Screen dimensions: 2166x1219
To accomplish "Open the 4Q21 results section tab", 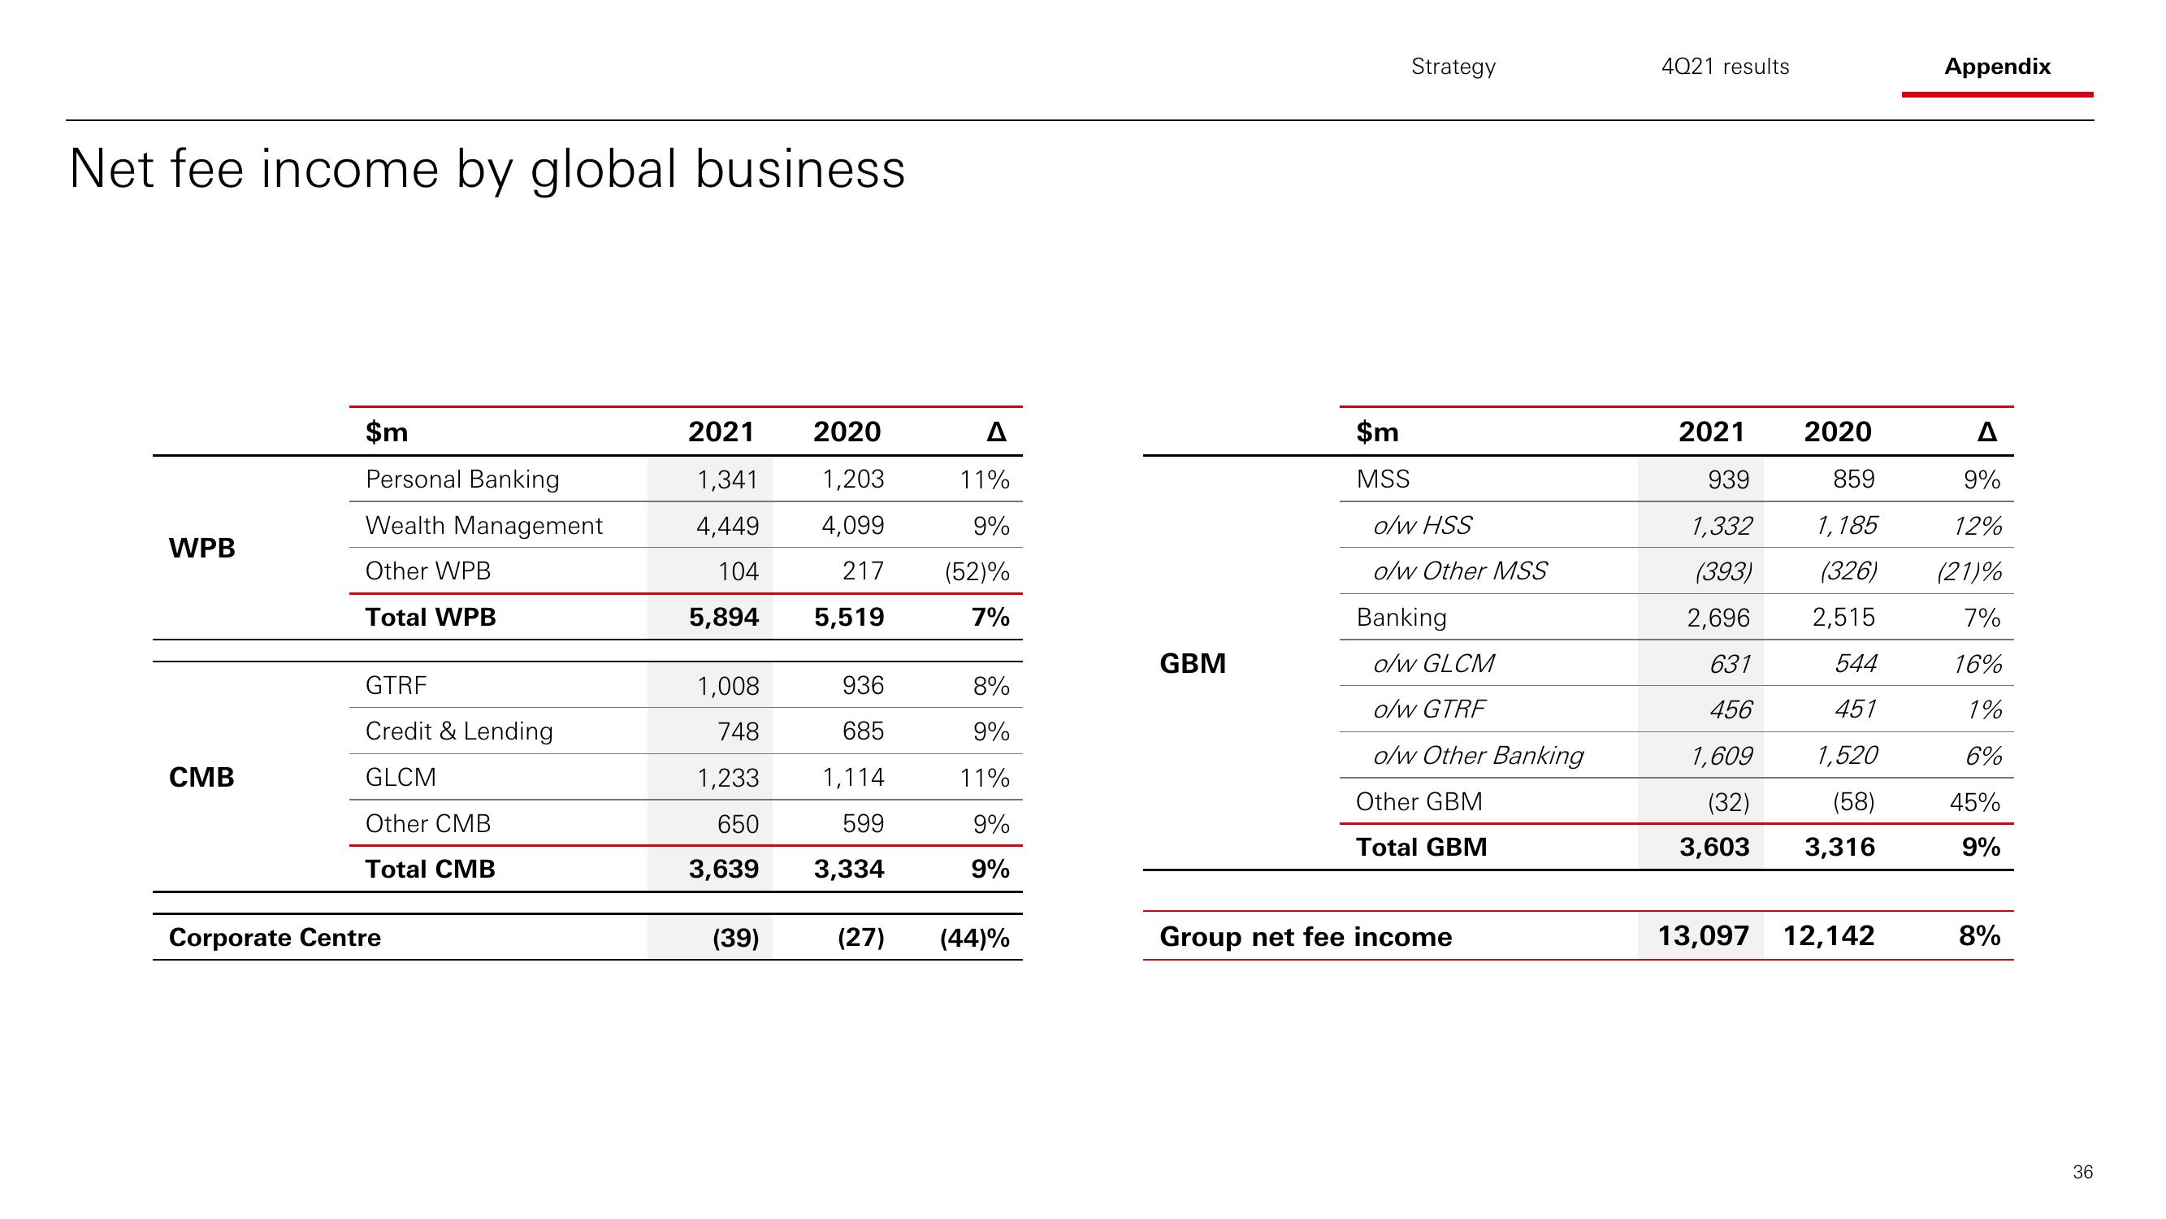I will [x=1726, y=67].
